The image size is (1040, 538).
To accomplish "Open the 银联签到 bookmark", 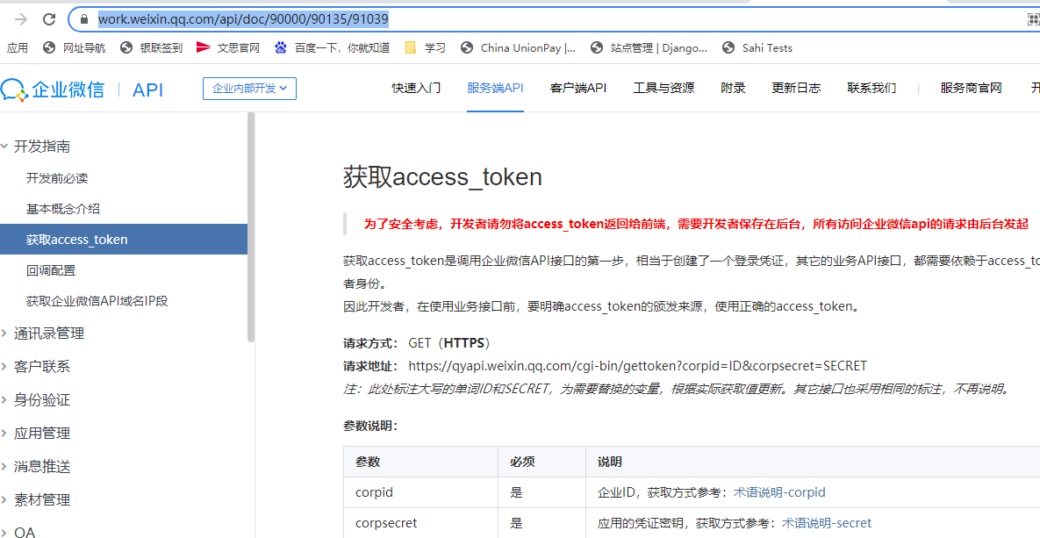I will tap(151, 47).
